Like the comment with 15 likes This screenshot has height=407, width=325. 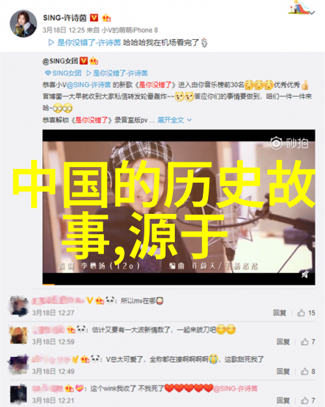(306, 313)
